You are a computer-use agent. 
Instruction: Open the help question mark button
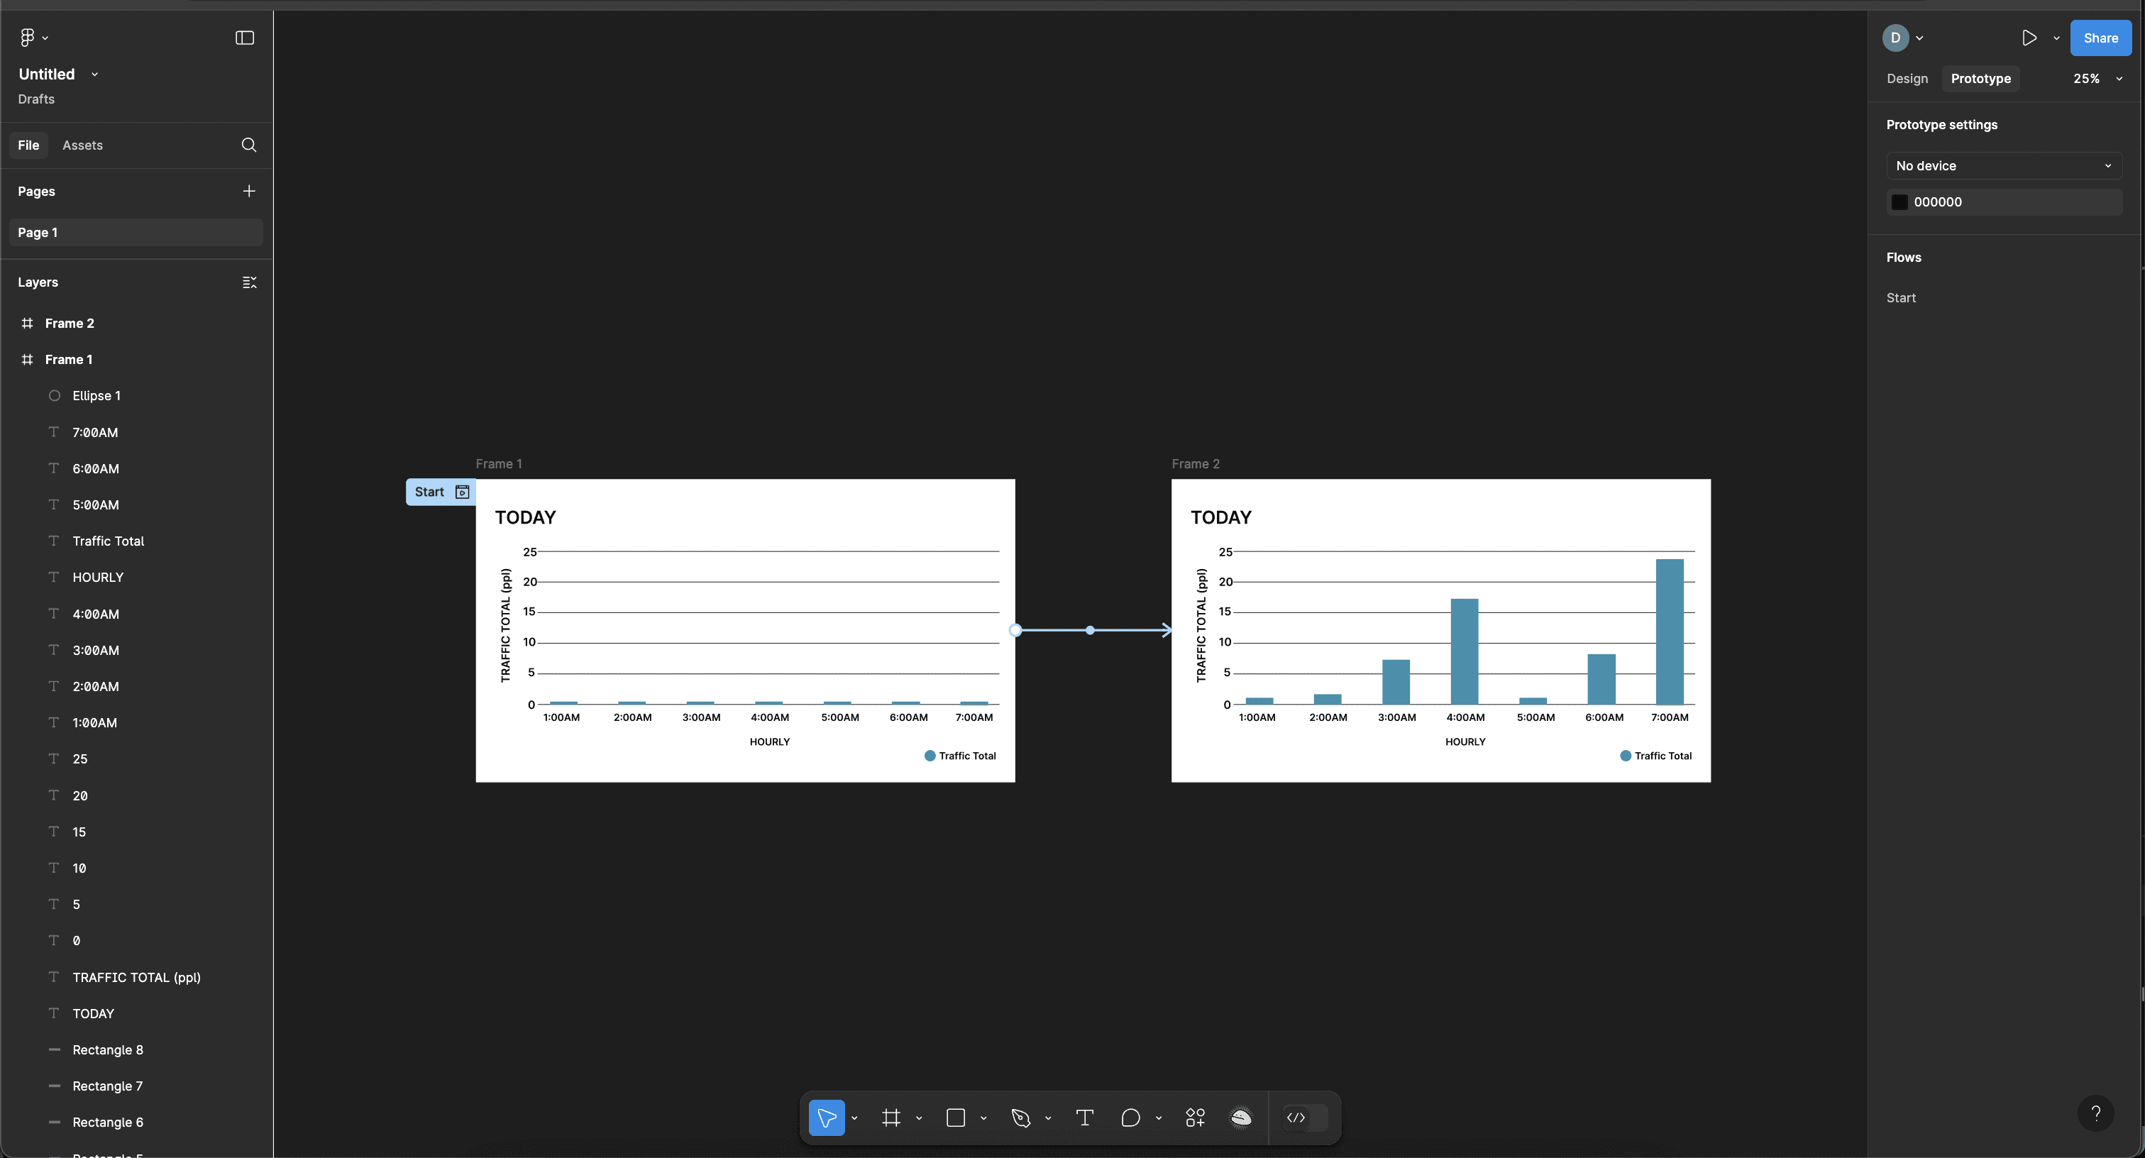point(2096,1113)
